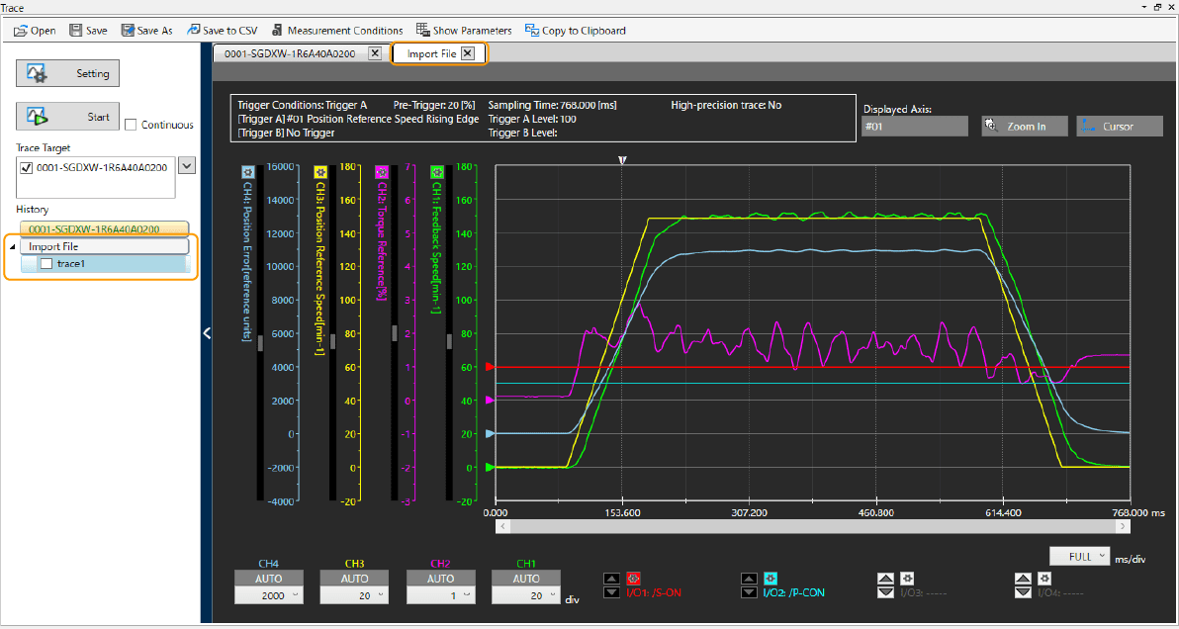The image size is (1179, 629).
Task: Collapse the left panel with the arrow
Action: point(207,333)
